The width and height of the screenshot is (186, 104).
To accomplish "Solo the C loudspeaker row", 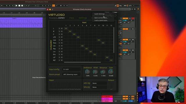I will tap(59, 34).
